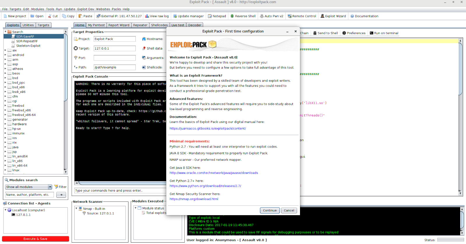Switch to the Decoder tab
The image size is (466, 244).
click(x=195, y=25)
